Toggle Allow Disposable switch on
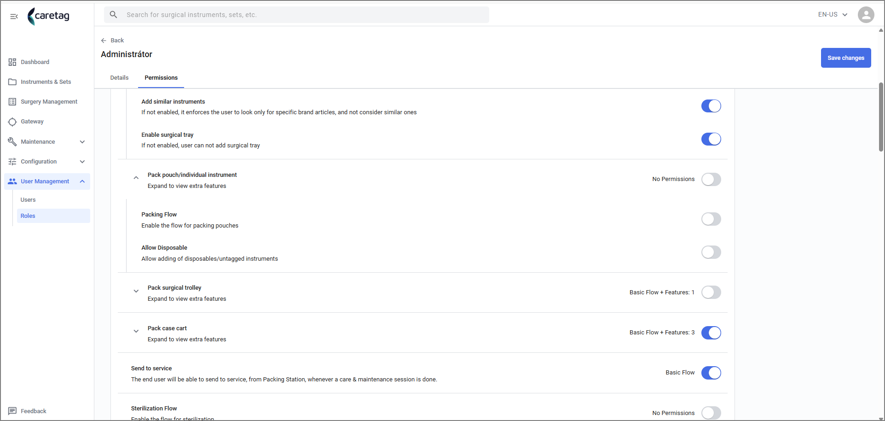 pyautogui.click(x=711, y=252)
